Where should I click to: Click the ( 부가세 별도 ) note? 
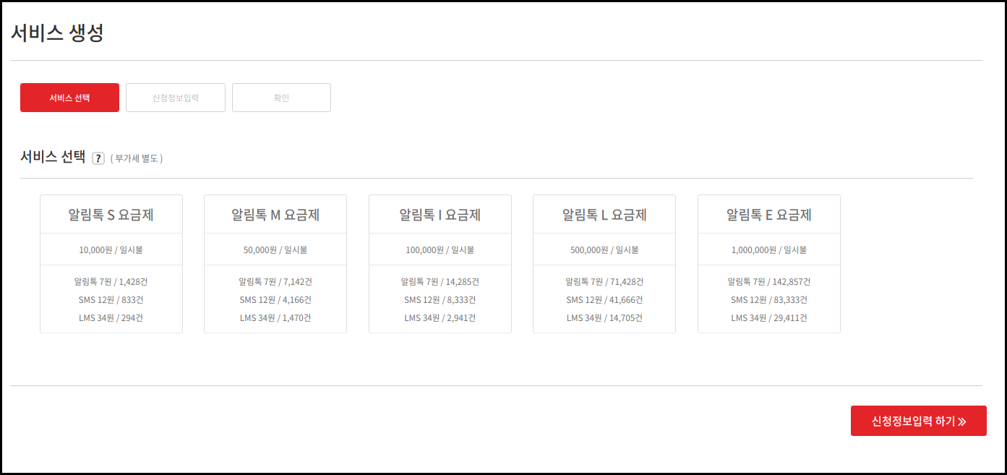tap(137, 158)
